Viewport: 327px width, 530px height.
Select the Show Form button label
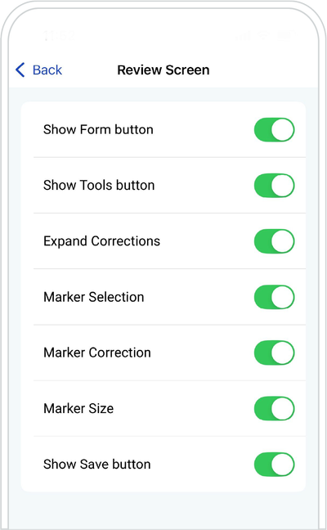(98, 129)
